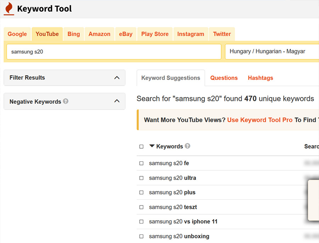Screen dimensions: 319x243
Task: Collapse the Filter Results panel chevron
Action: coord(117,78)
